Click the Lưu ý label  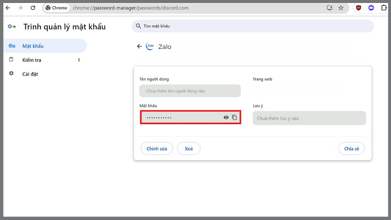(258, 106)
